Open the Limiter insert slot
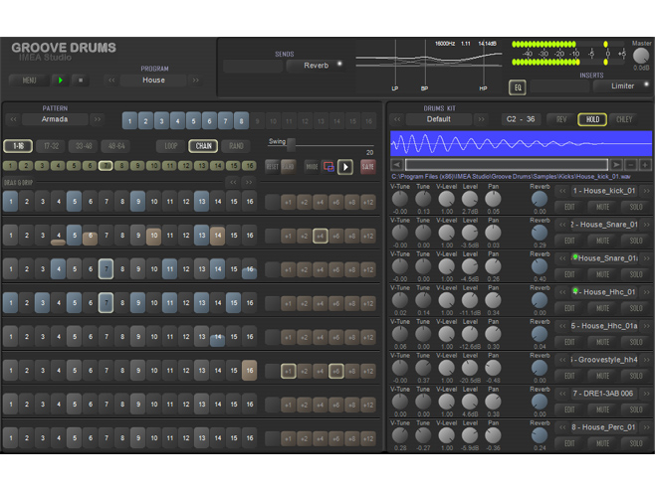 622,85
